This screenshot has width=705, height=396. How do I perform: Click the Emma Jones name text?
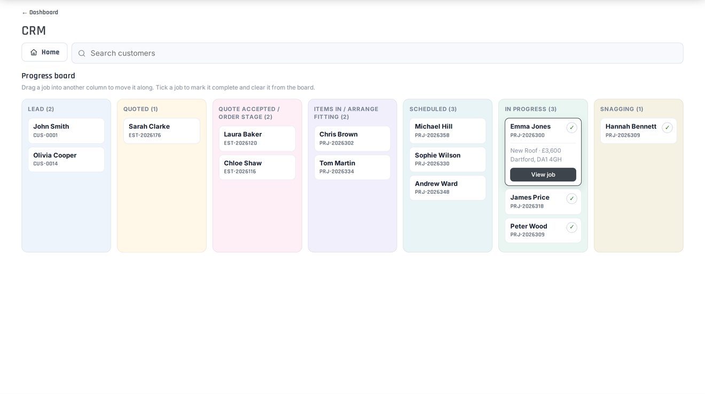point(530,126)
